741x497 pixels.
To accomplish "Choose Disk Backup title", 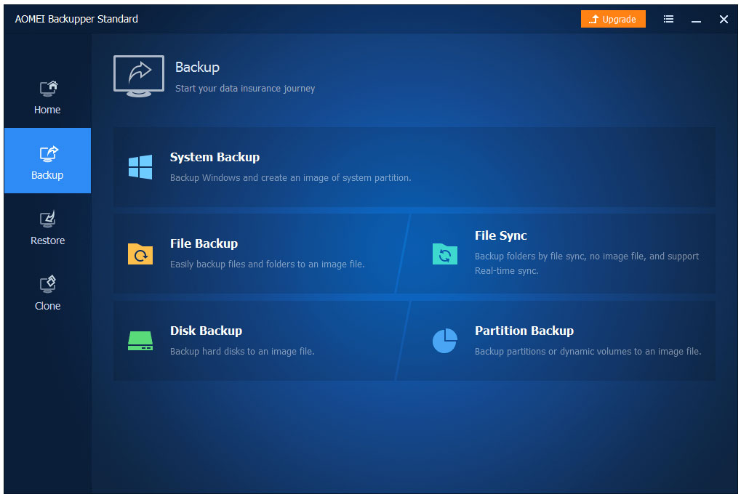I will coord(206,331).
